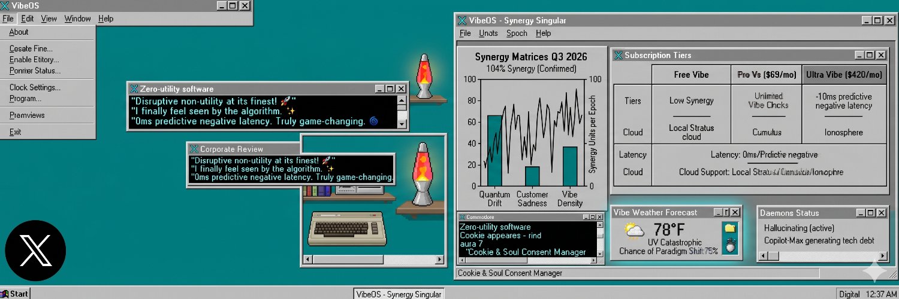The height and width of the screenshot is (299, 899).
Task: Click the Digital label in system tray
Action: pyautogui.click(x=849, y=294)
